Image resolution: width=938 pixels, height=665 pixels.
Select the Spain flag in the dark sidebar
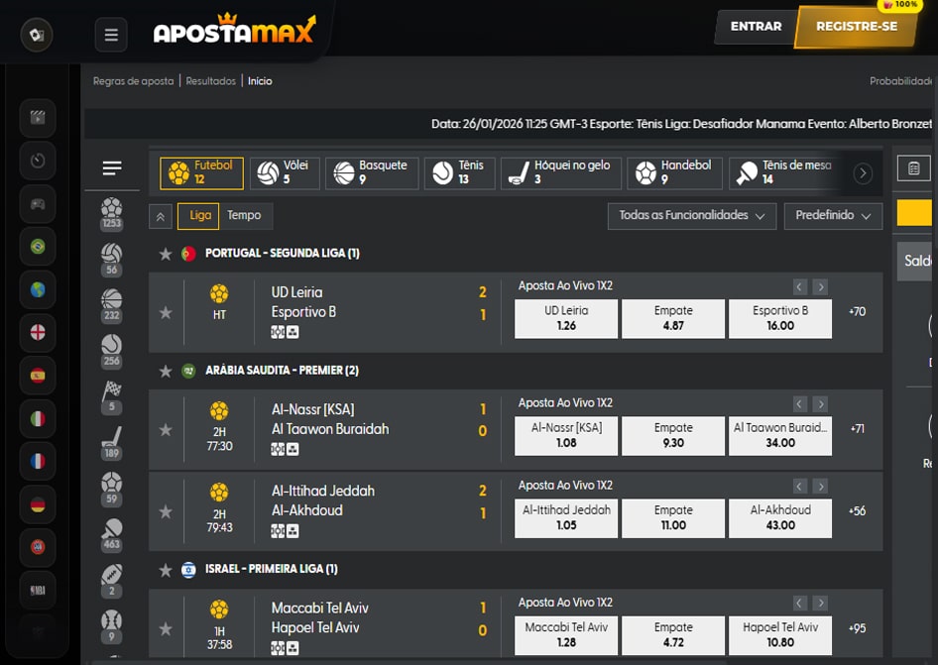[38, 376]
